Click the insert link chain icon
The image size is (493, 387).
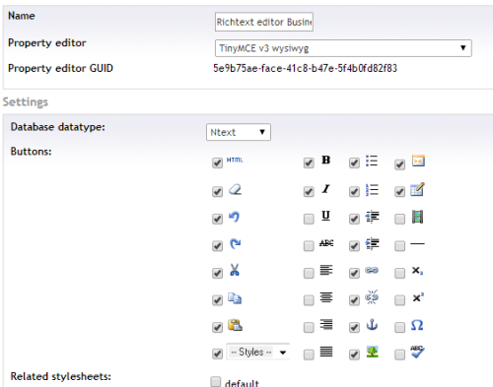372,270
